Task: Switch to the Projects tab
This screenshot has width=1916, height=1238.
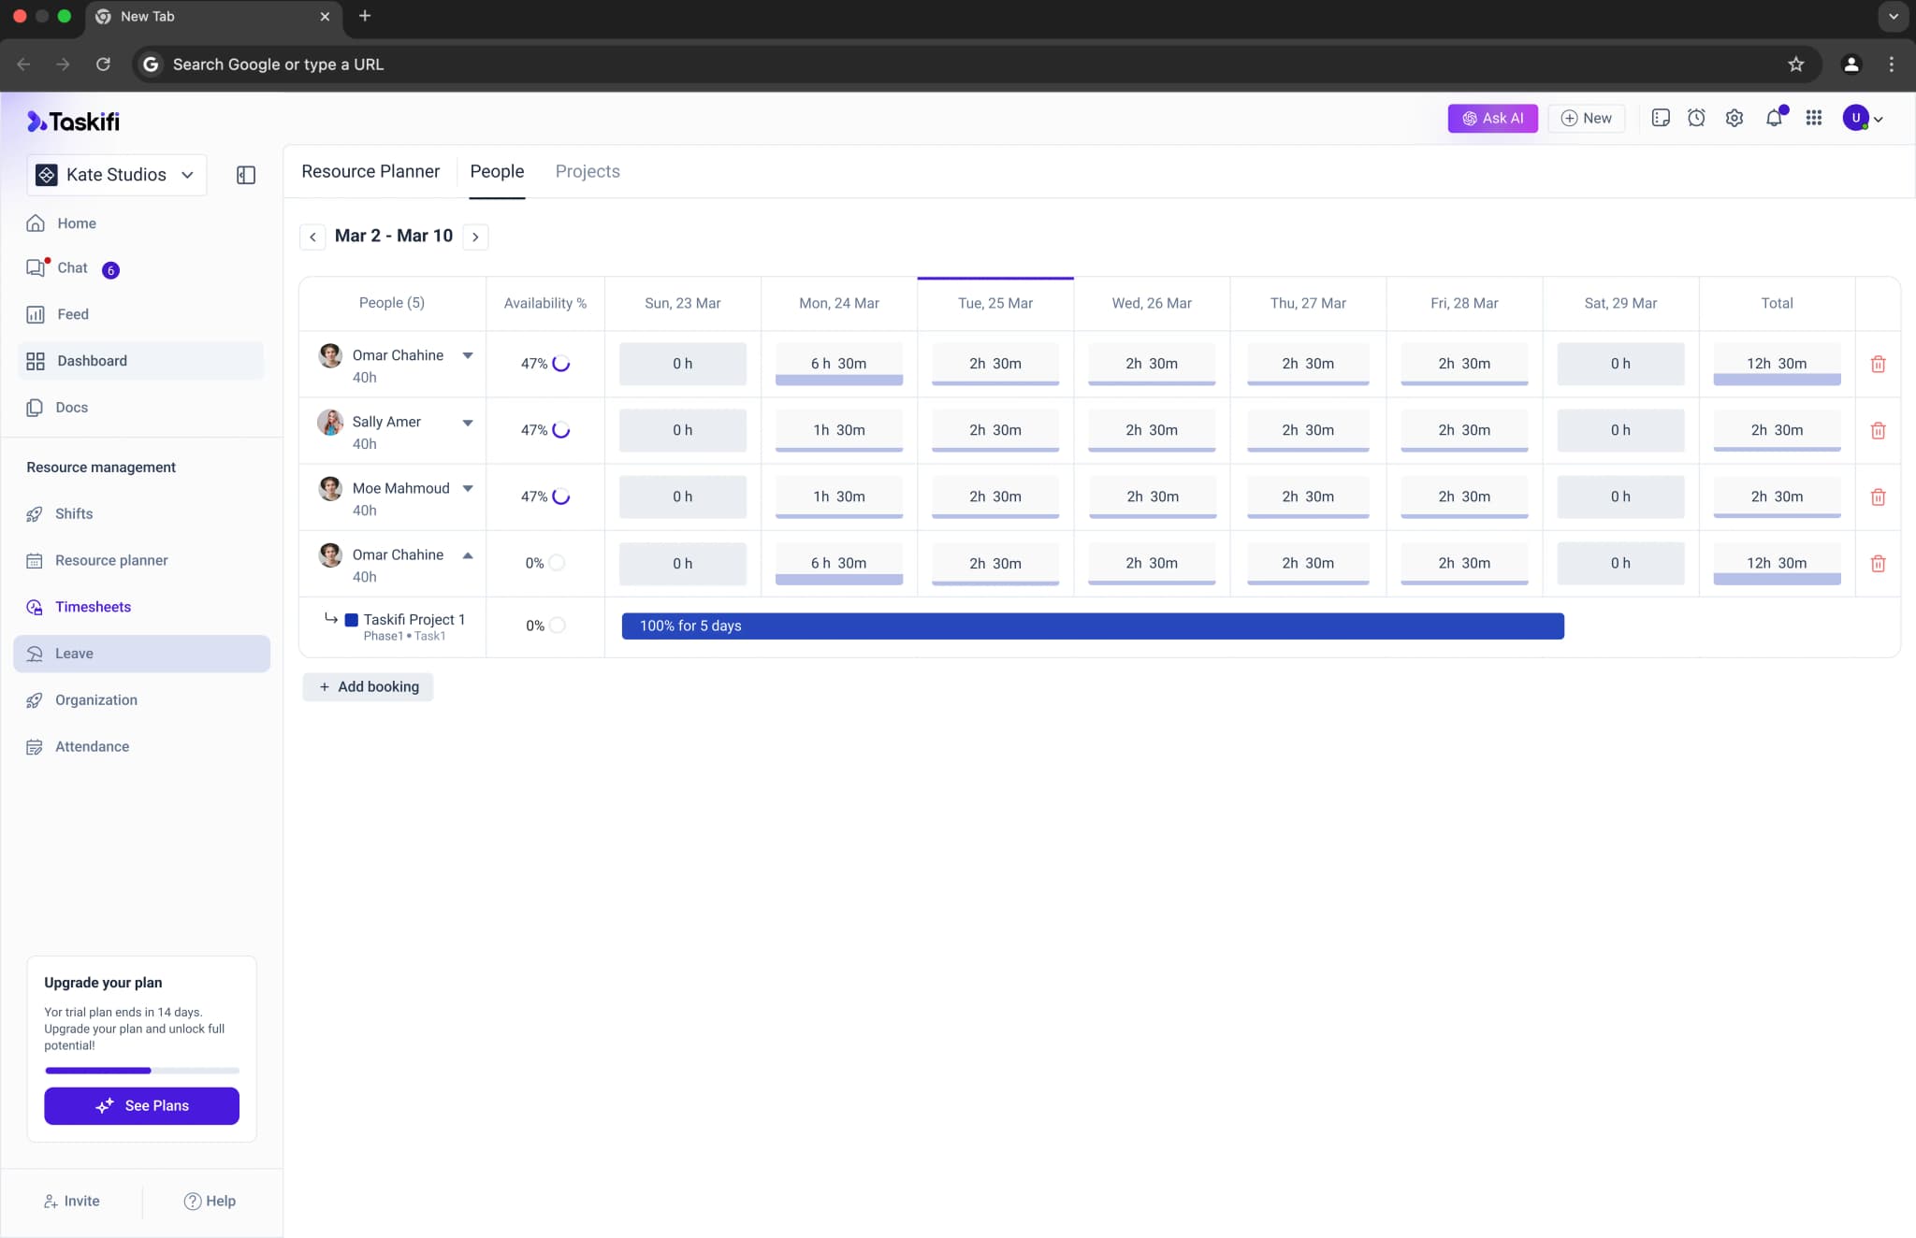Action: click(x=588, y=172)
